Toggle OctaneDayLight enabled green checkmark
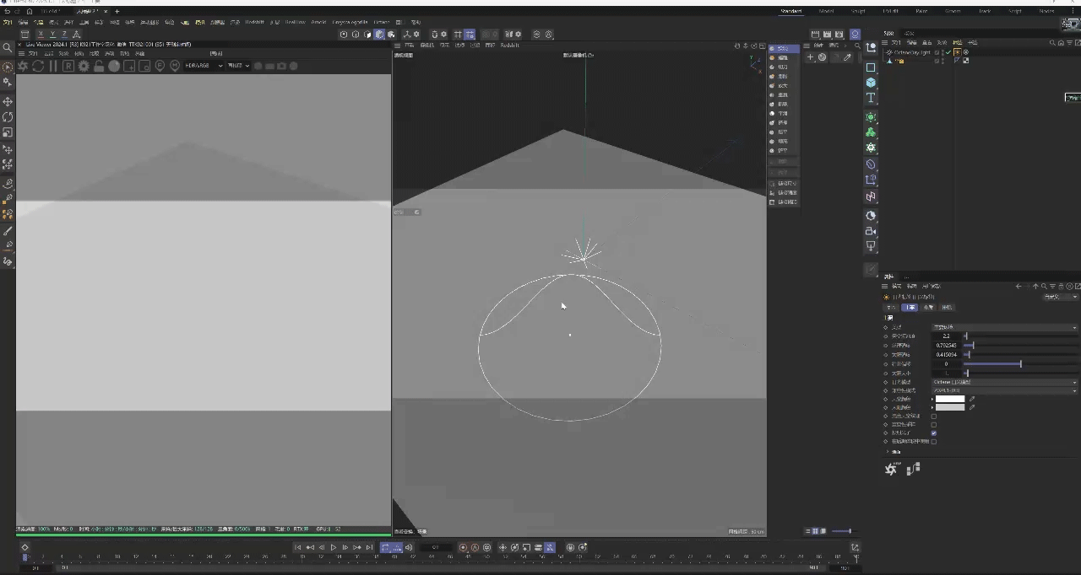This screenshot has width=1081, height=575. 948,52
